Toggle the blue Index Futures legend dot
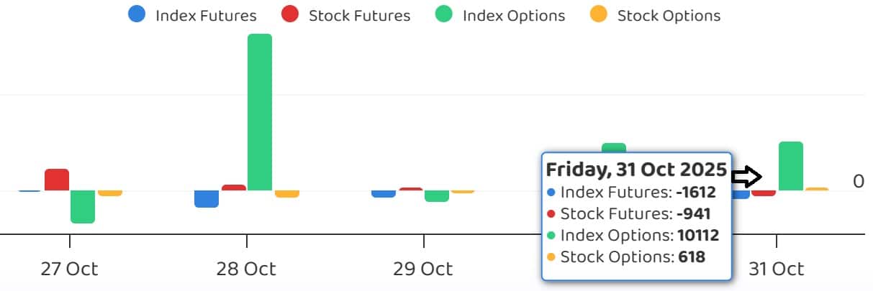The width and height of the screenshot is (873, 291). pos(136,14)
